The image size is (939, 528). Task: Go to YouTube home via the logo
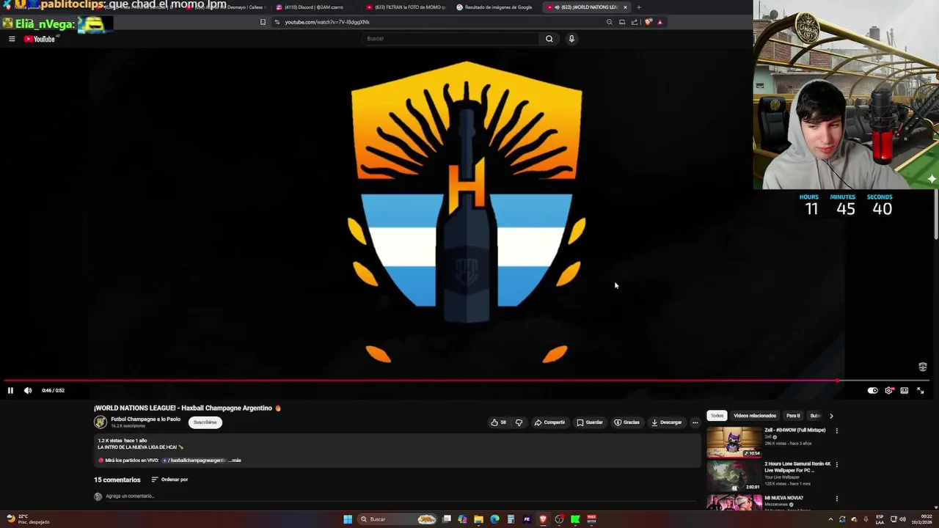[40, 39]
